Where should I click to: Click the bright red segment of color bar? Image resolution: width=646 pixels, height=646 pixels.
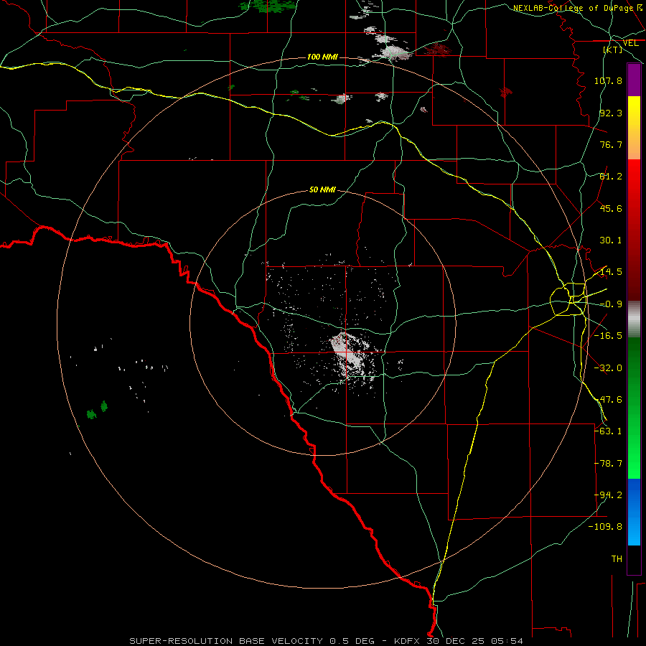(634, 182)
